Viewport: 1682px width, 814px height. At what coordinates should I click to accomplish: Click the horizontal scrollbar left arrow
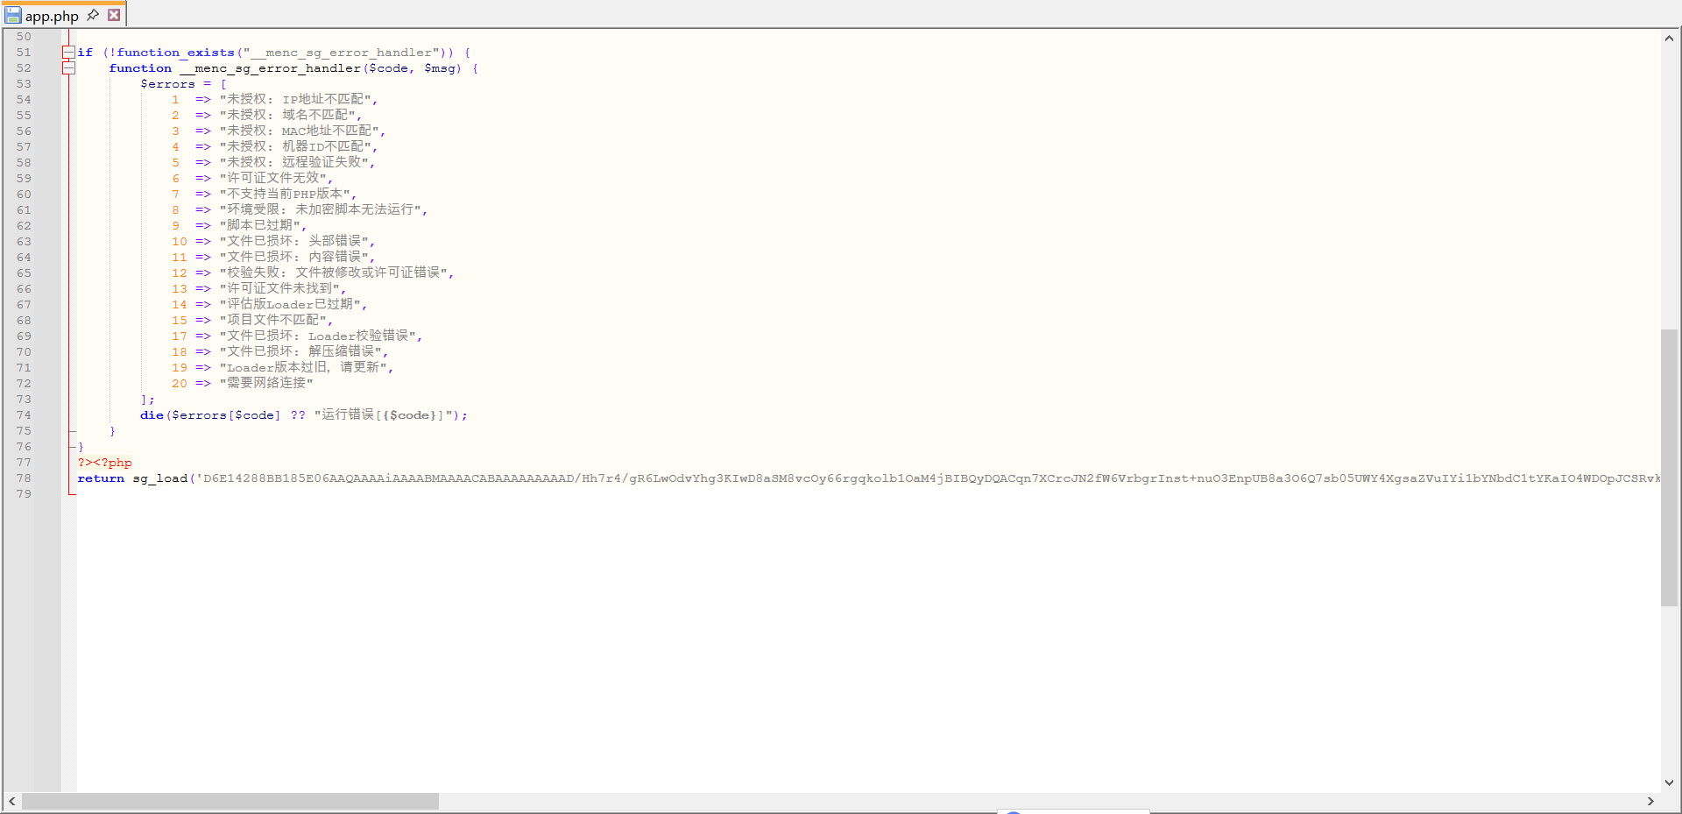point(11,801)
